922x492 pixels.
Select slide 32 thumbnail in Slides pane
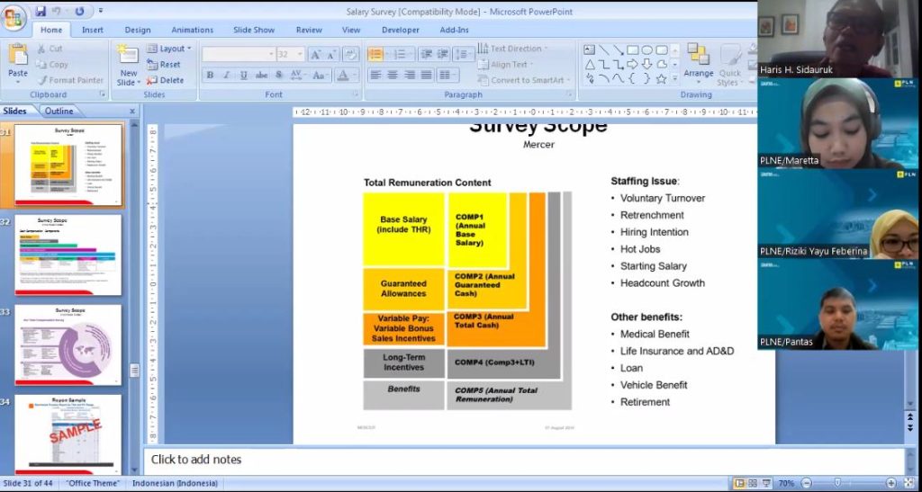coord(68,255)
